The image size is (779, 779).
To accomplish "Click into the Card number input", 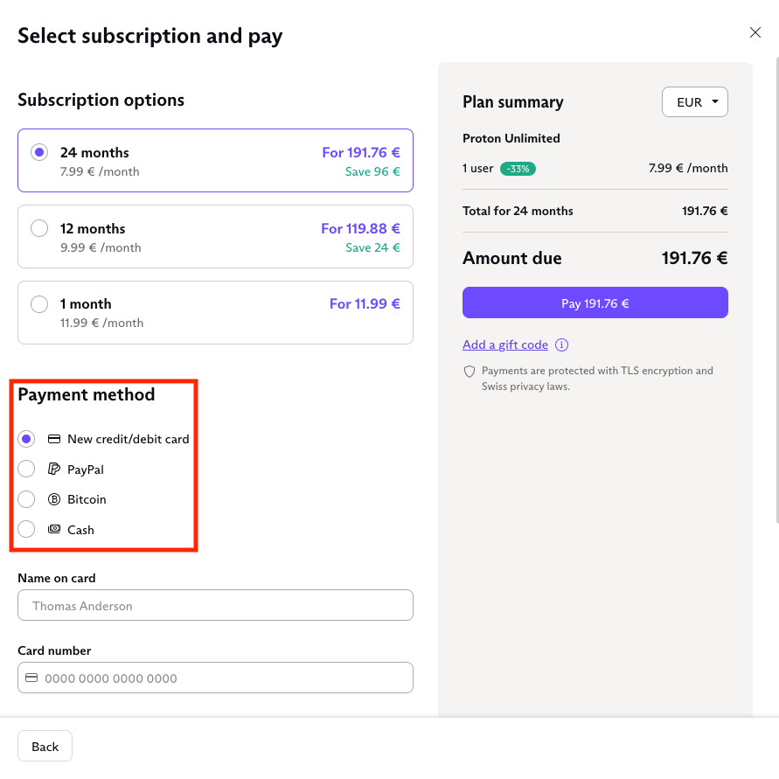I will [224, 678].
